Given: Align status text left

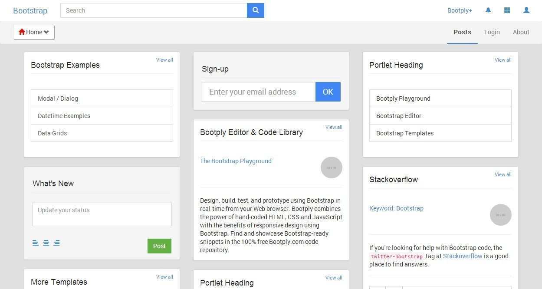Looking at the screenshot, I should click(36, 243).
